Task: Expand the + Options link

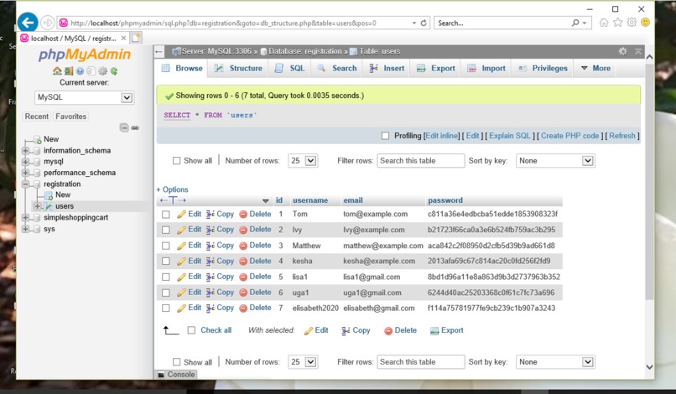Action: point(172,189)
